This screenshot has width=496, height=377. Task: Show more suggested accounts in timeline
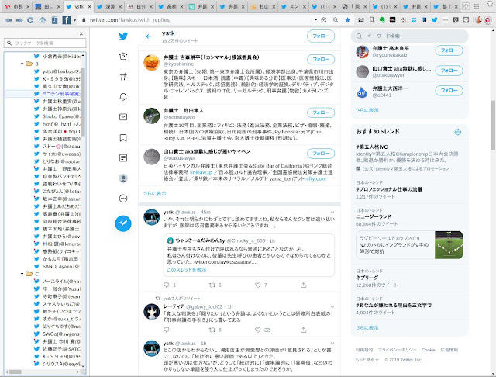tap(155, 193)
